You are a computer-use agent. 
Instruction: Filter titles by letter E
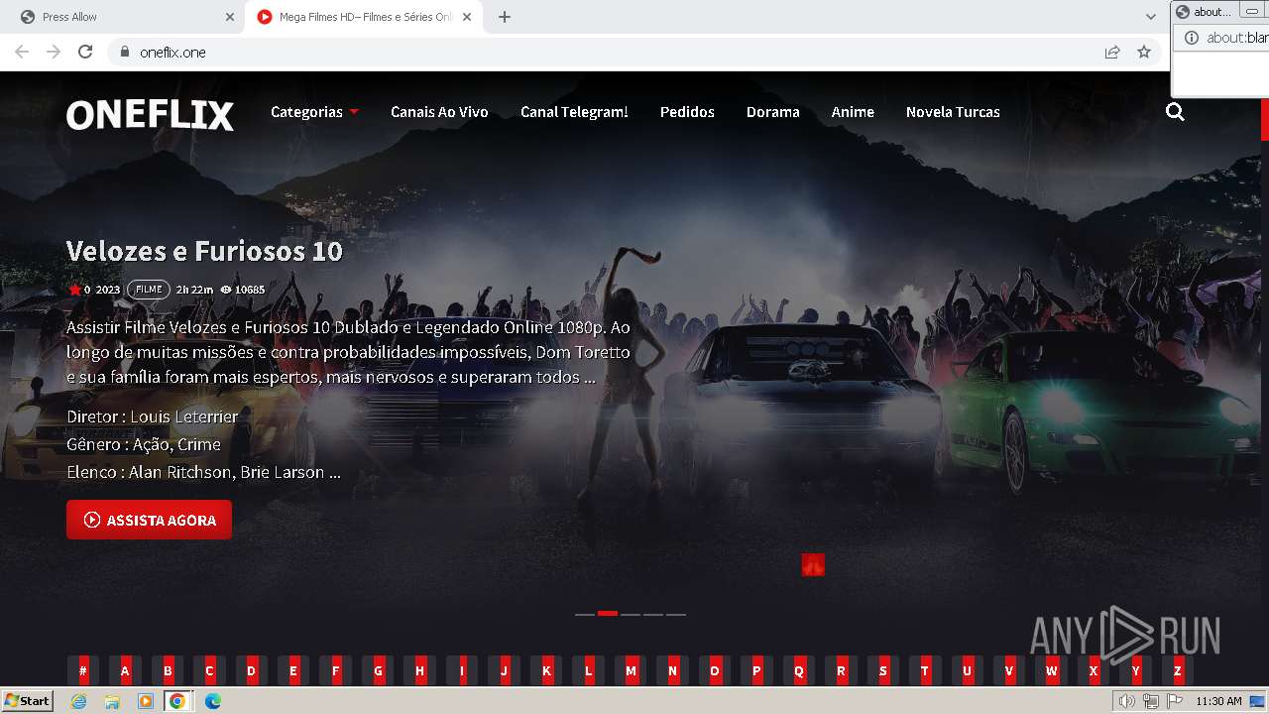pos(293,670)
